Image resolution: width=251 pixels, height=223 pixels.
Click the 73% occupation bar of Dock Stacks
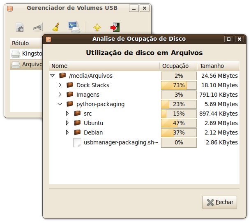(179, 85)
